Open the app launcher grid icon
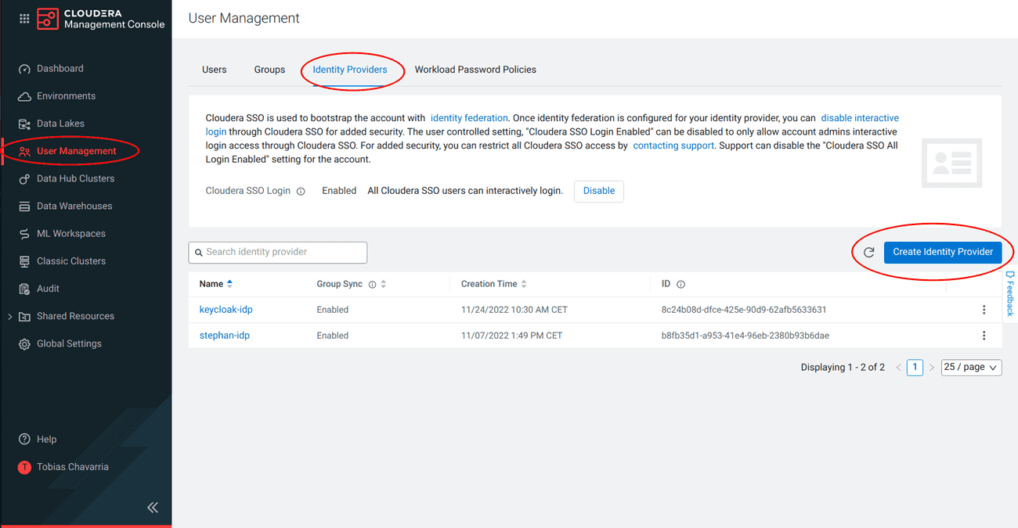The width and height of the screenshot is (1018, 528). pyautogui.click(x=24, y=18)
